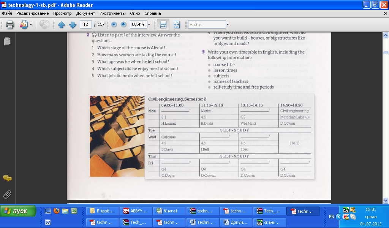Expand the zoom percentage dropdown

tap(149, 25)
